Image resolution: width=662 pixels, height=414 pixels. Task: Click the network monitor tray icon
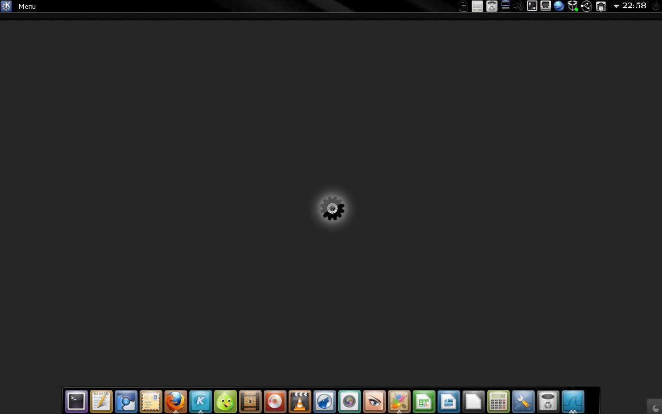[x=546, y=6]
